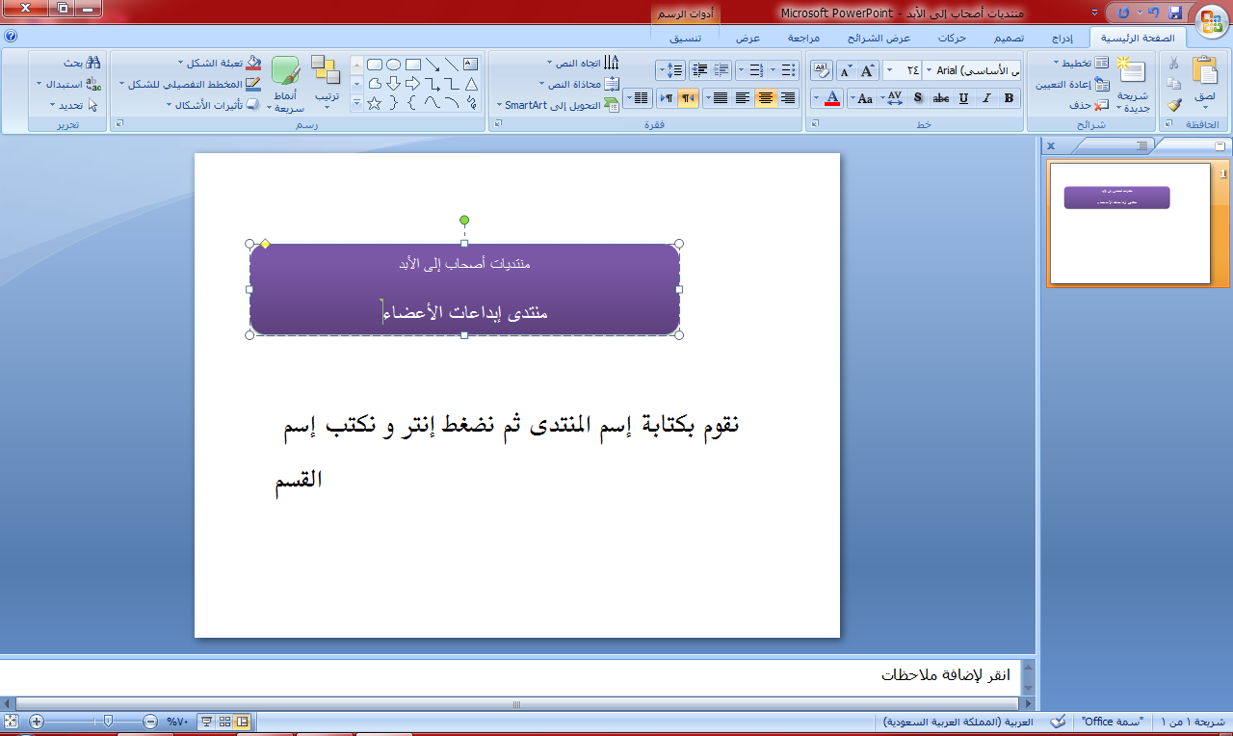This screenshot has width=1233, height=736.
Task: Open the حركات ribbon tab
Action: [x=952, y=39]
